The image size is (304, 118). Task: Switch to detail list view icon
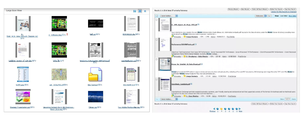pyautogui.click(x=135, y=11)
